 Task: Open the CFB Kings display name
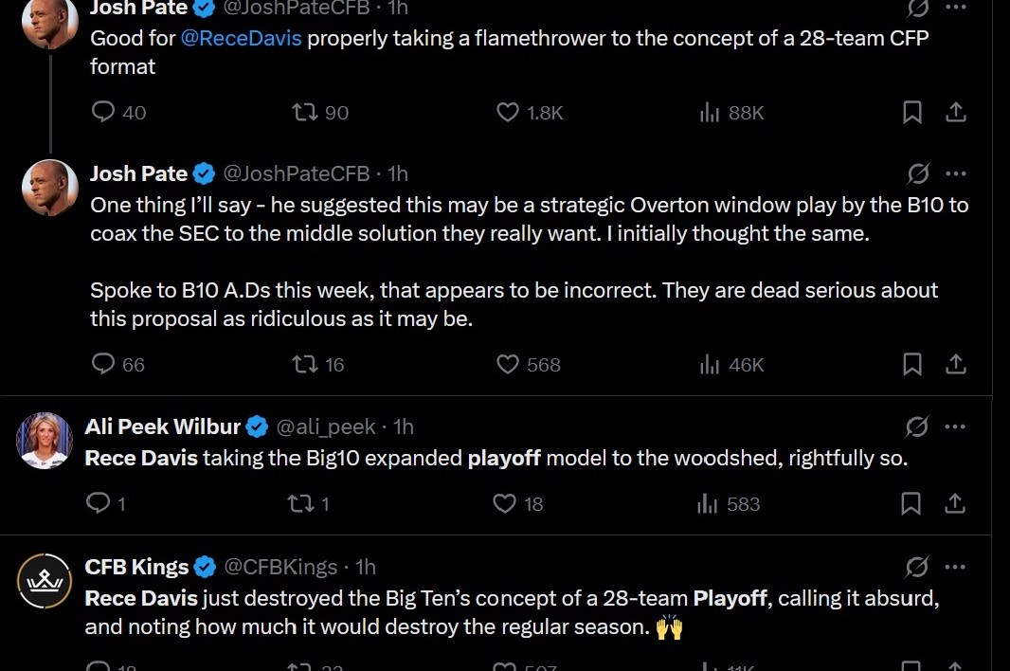point(137,567)
